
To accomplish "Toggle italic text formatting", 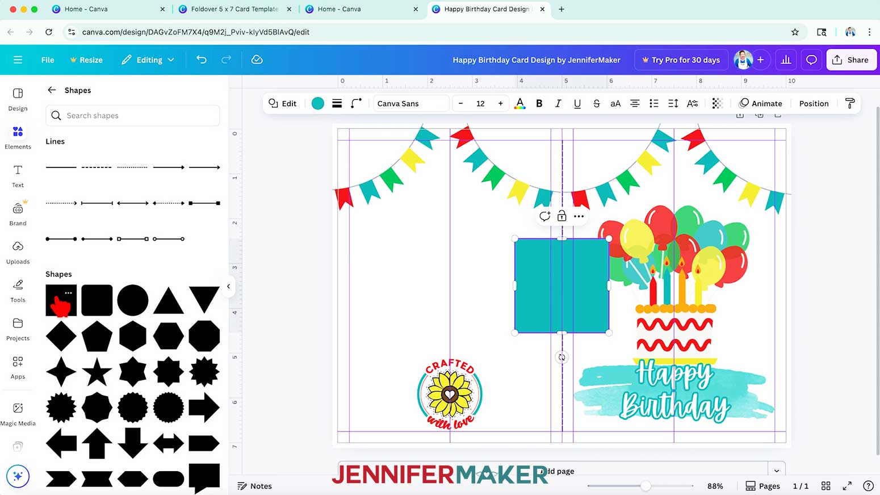I will [558, 103].
